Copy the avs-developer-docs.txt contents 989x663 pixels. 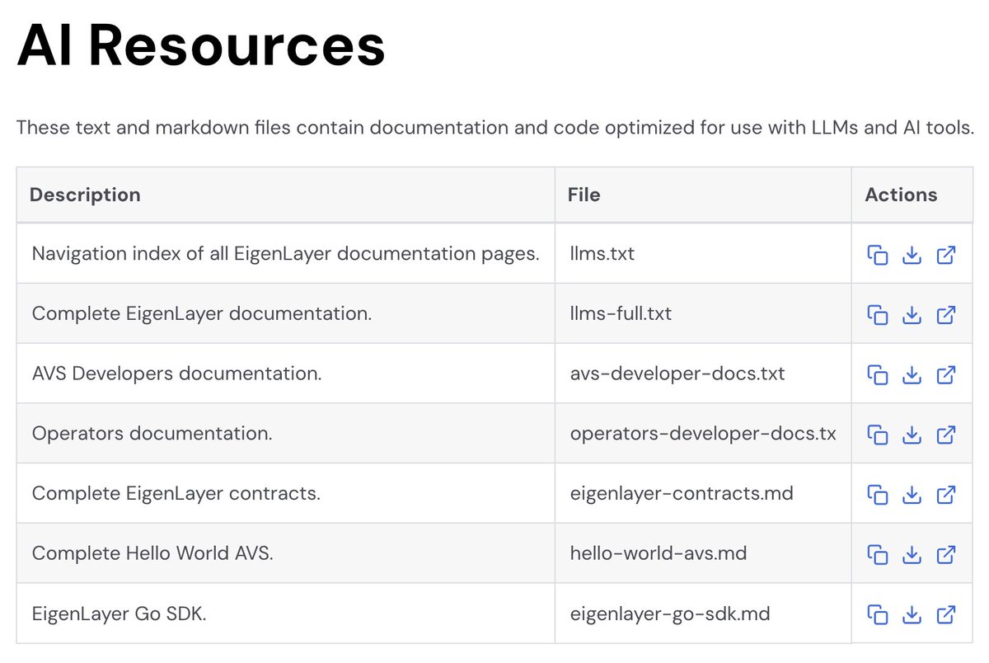click(x=878, y=374)
